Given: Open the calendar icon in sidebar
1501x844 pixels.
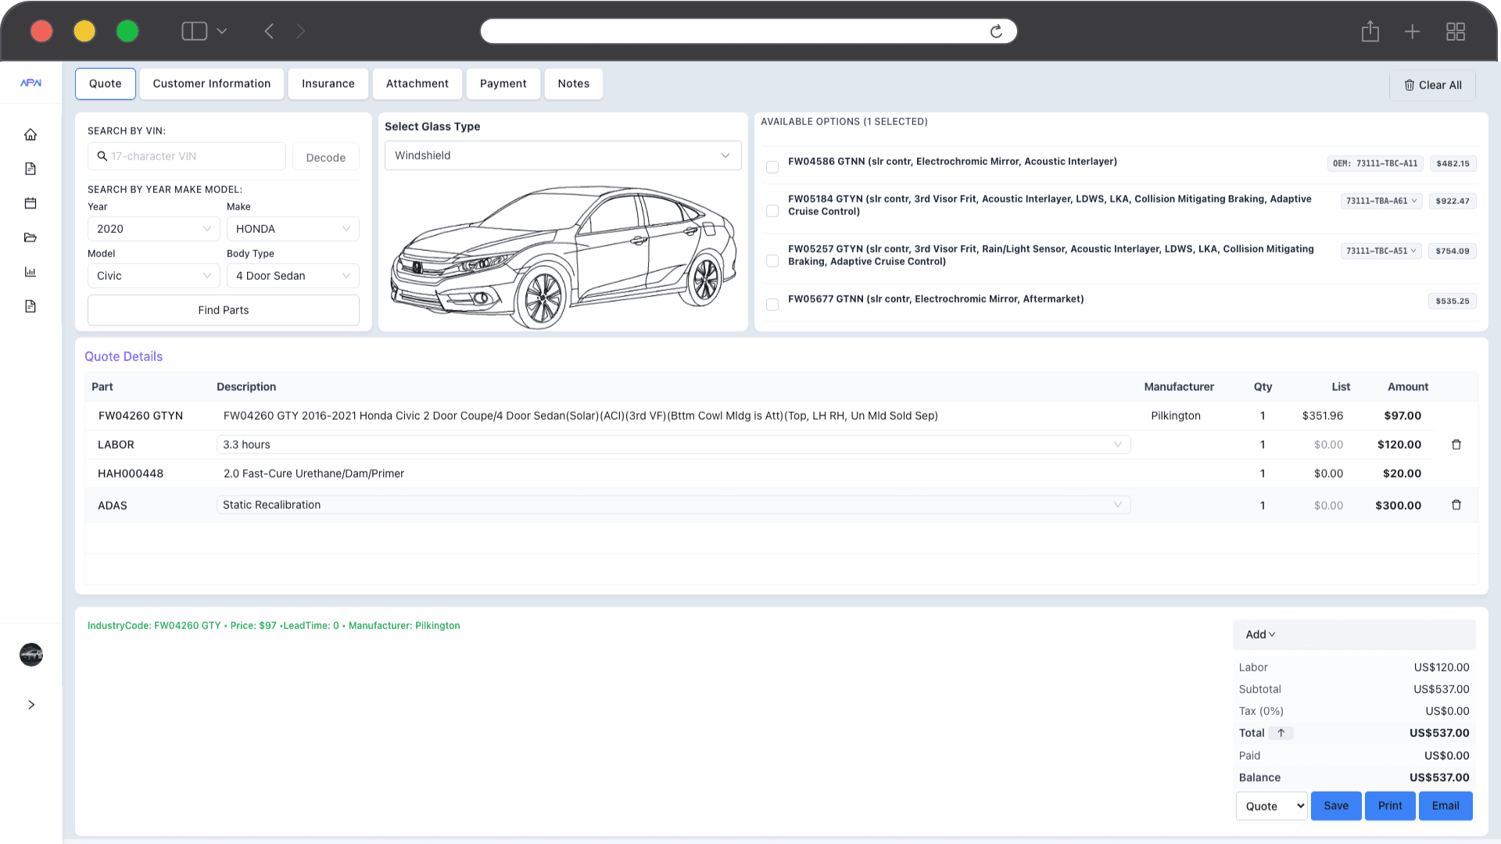Looking at the screenshot, I should 30,203.
